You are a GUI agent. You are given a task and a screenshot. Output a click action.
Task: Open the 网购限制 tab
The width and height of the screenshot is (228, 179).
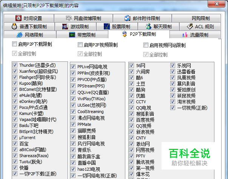click(196, 18)
